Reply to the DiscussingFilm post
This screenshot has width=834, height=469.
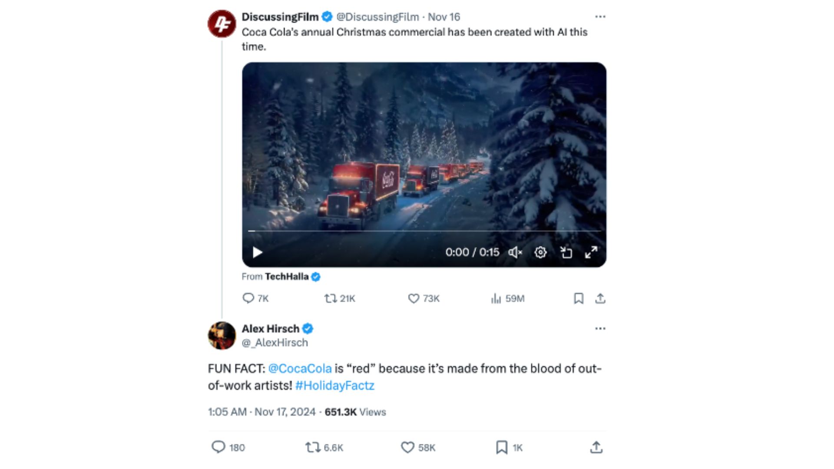pyautogui.click(x=248, y=298)
